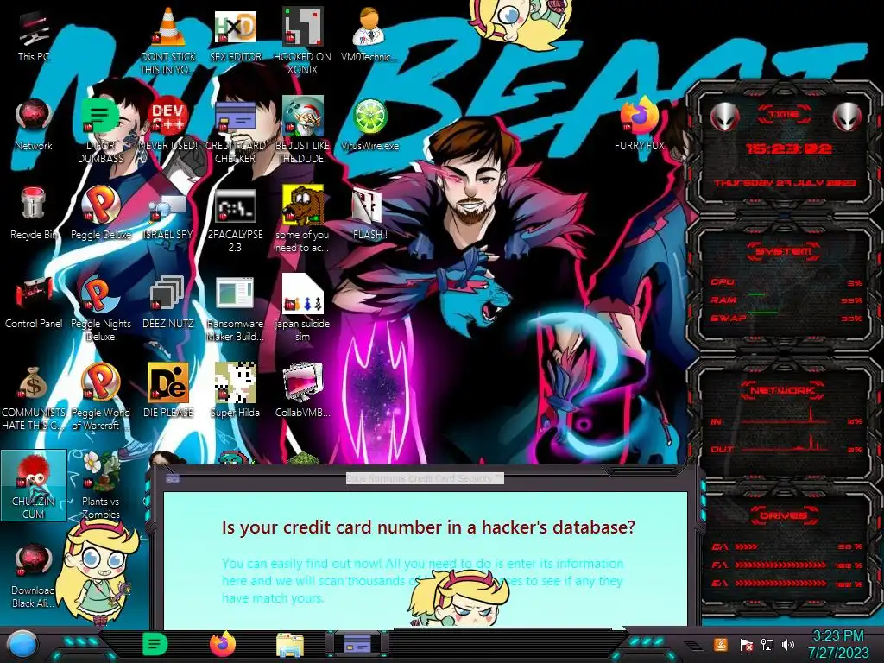The height and width of the screenshot is (663, 884).
Task: Open Control Panel from the desktop
Action: point(34,302)
